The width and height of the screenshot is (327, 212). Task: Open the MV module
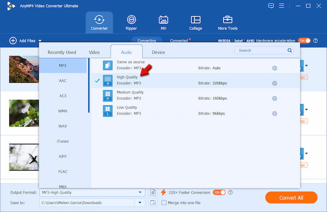[x=163, y=22]
